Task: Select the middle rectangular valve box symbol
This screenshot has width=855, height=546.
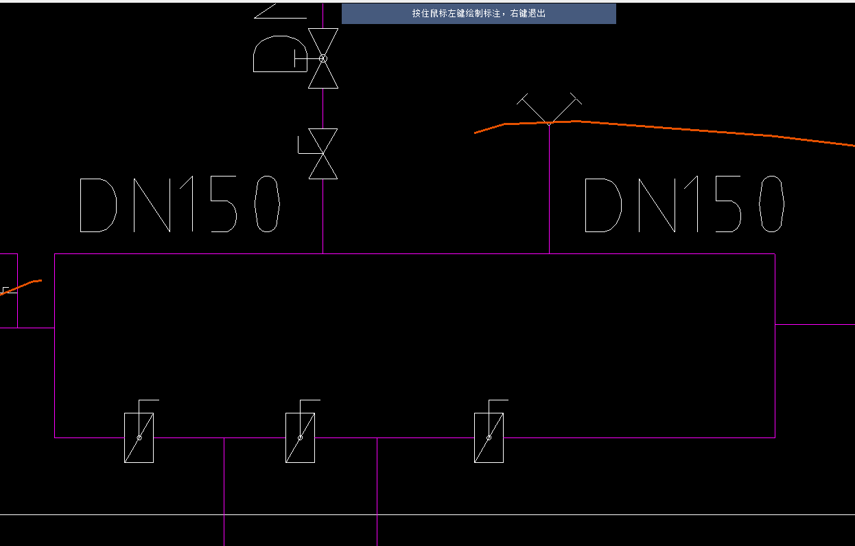Action: (x=300, y=437)
